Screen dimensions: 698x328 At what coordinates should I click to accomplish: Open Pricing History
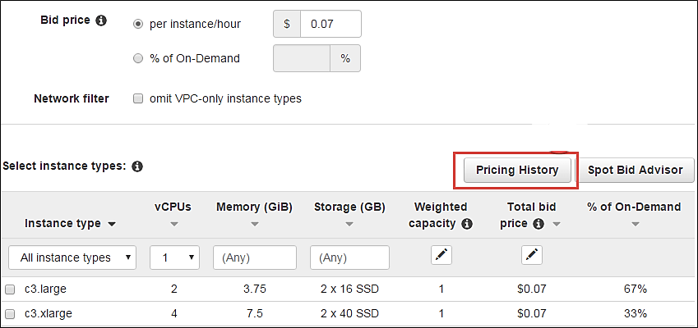pyautogui.click(x=517, y=170)
